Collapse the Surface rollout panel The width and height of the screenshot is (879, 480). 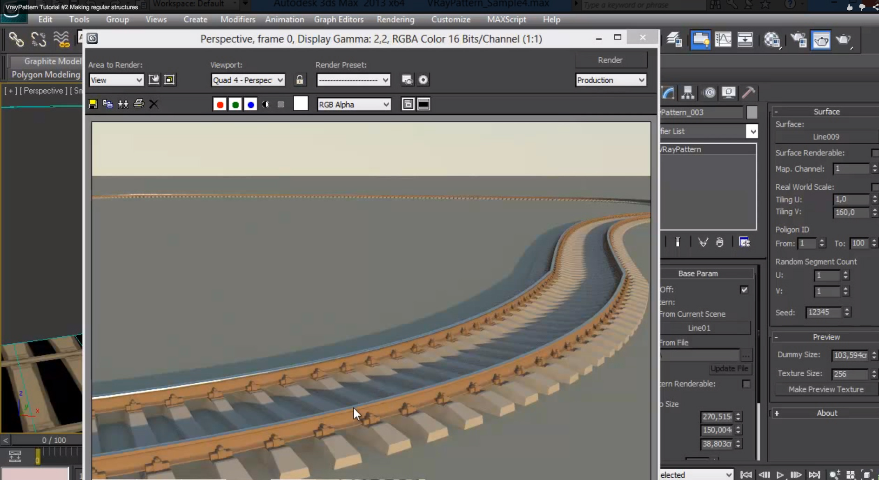777,111
